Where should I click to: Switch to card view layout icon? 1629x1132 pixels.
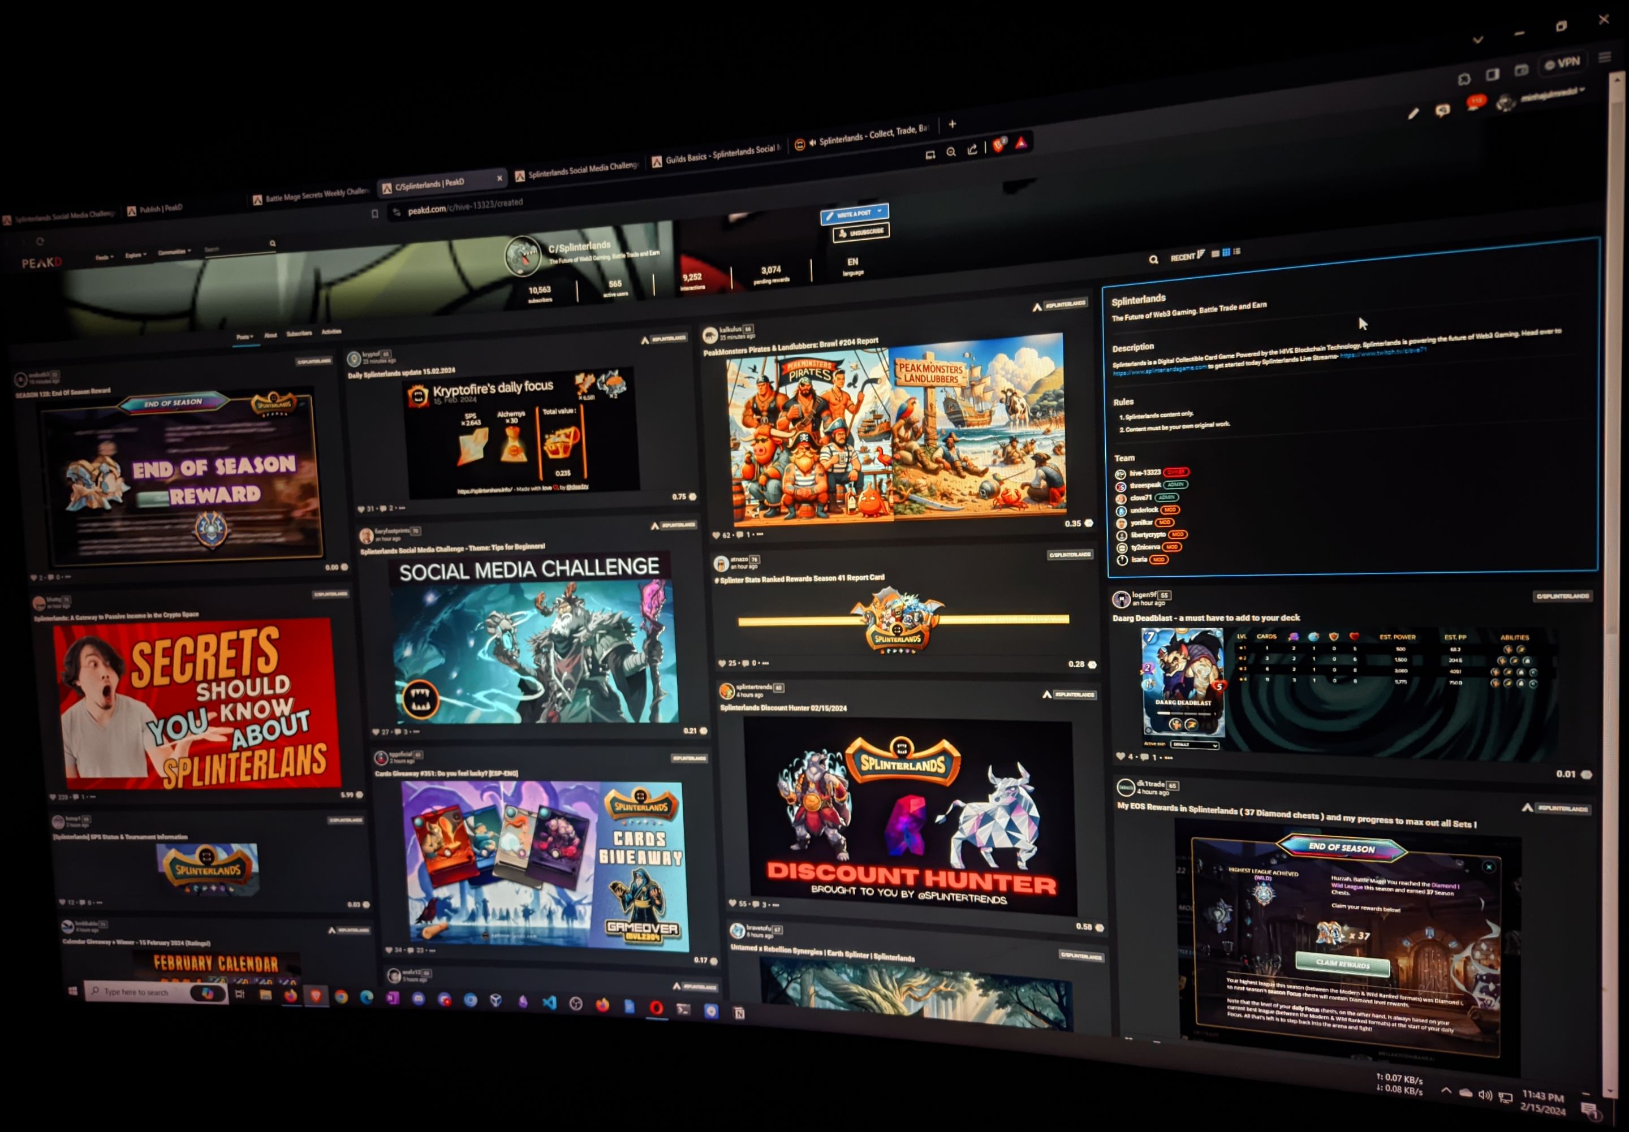pyautogui.click(x=1216, y=254)
